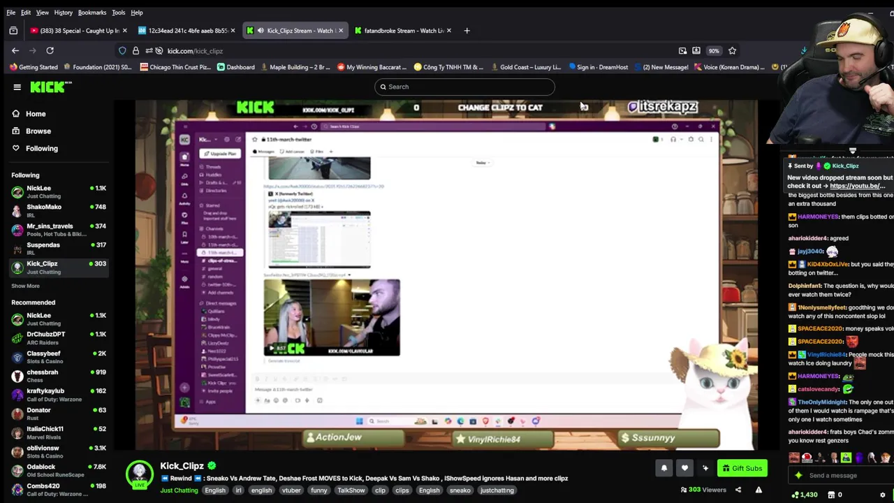
Task: Open Getting Started bookmark
Action: [x=34, y=67]
